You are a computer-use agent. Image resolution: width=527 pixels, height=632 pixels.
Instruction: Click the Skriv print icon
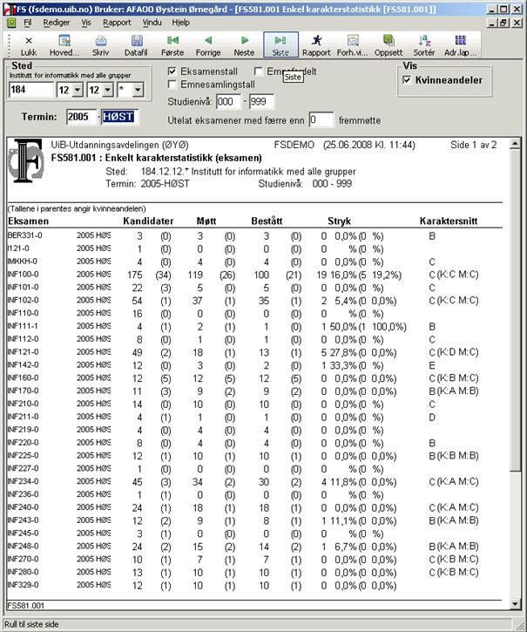pos(100,45)
